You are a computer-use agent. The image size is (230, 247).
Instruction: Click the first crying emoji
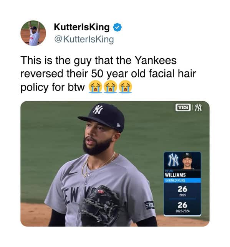click(x=95, y=87)
